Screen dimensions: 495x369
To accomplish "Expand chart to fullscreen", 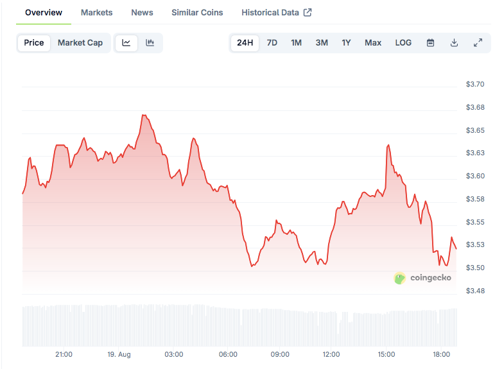I will click(x=478, y=43).
